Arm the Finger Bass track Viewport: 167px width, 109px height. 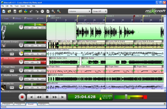(x=43, y=71)
